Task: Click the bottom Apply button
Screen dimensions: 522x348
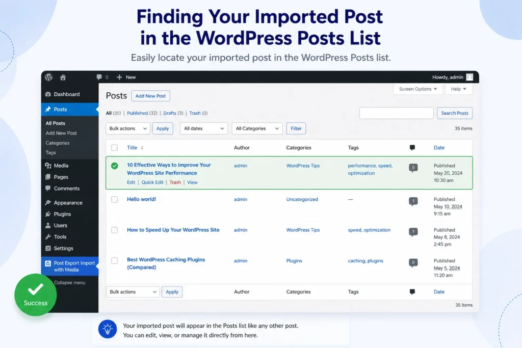Action: pos(172,292)
